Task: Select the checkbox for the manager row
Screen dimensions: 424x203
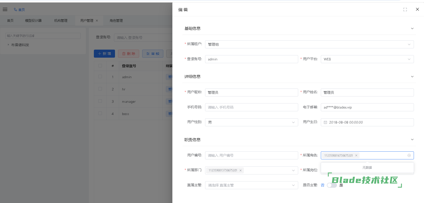Action: coord(100,101)
